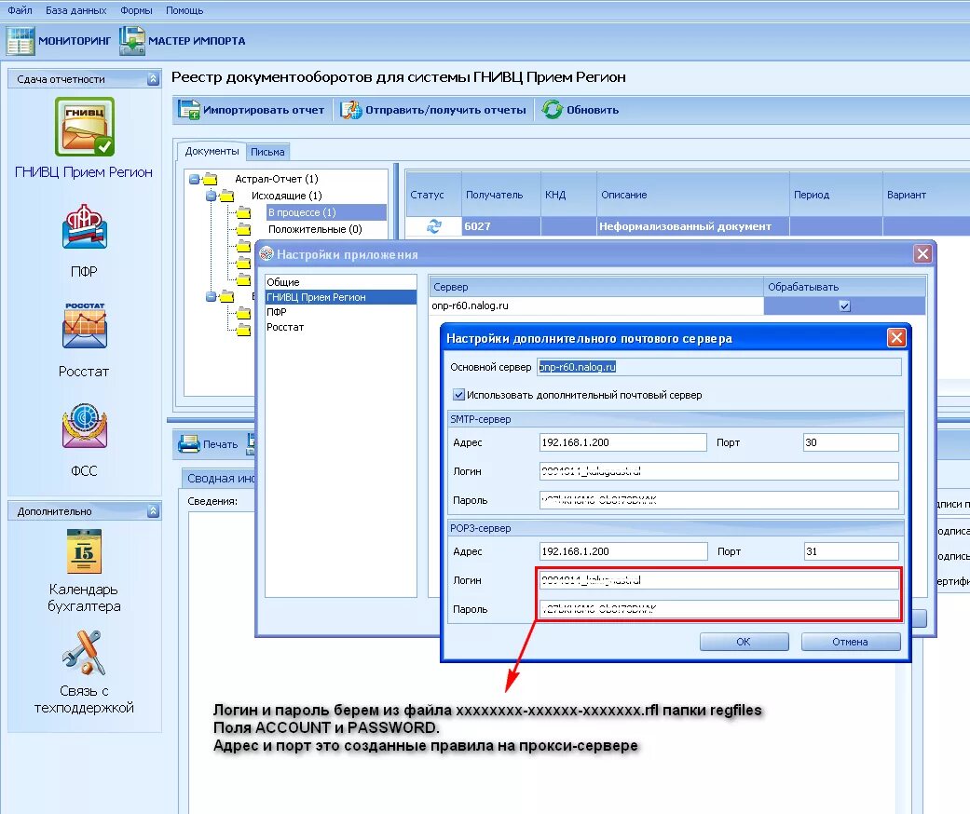Open the ПФР sidebar icon

click(x=85, y=227)
